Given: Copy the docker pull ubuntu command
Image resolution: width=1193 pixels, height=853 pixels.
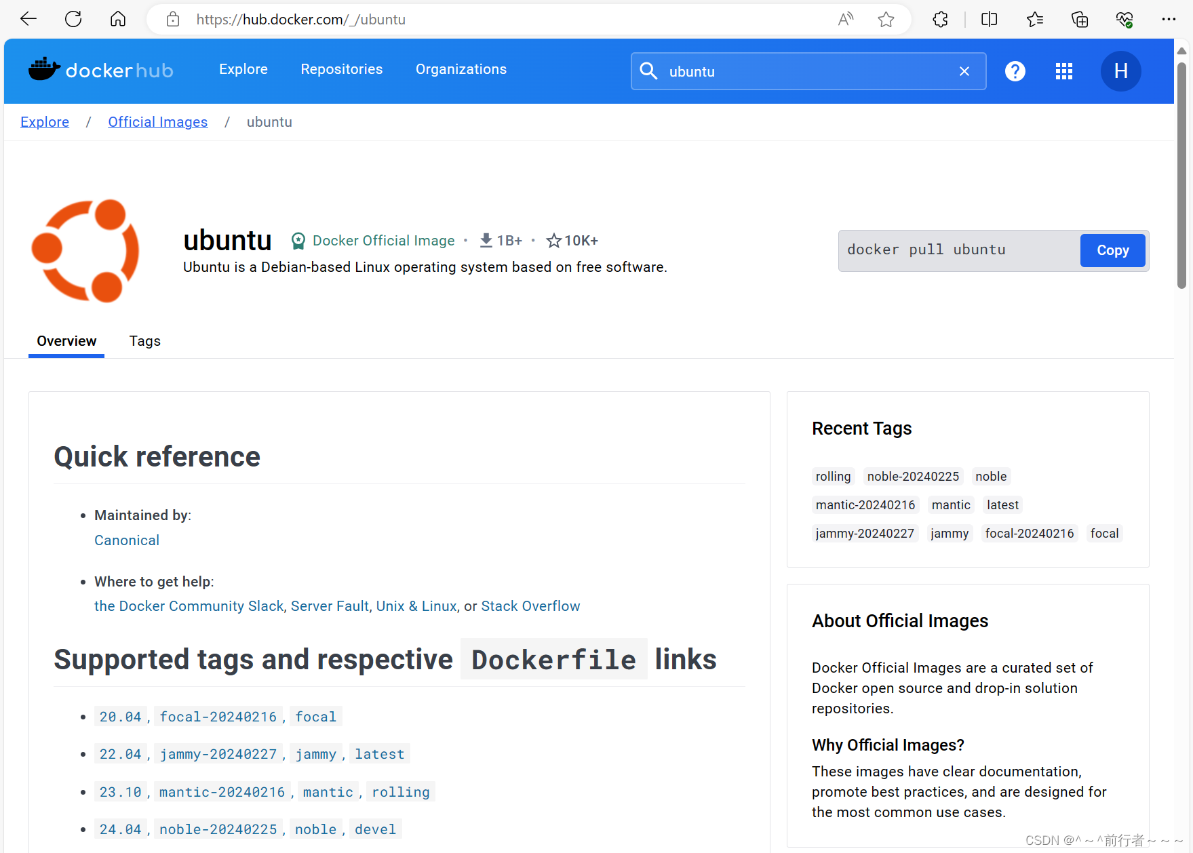Looking at the screenshot, I should pyautogui.click(x=1112, y=250).
